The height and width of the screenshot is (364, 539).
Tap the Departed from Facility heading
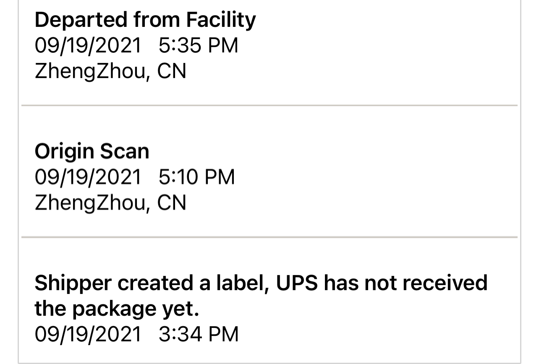point(145,20)
